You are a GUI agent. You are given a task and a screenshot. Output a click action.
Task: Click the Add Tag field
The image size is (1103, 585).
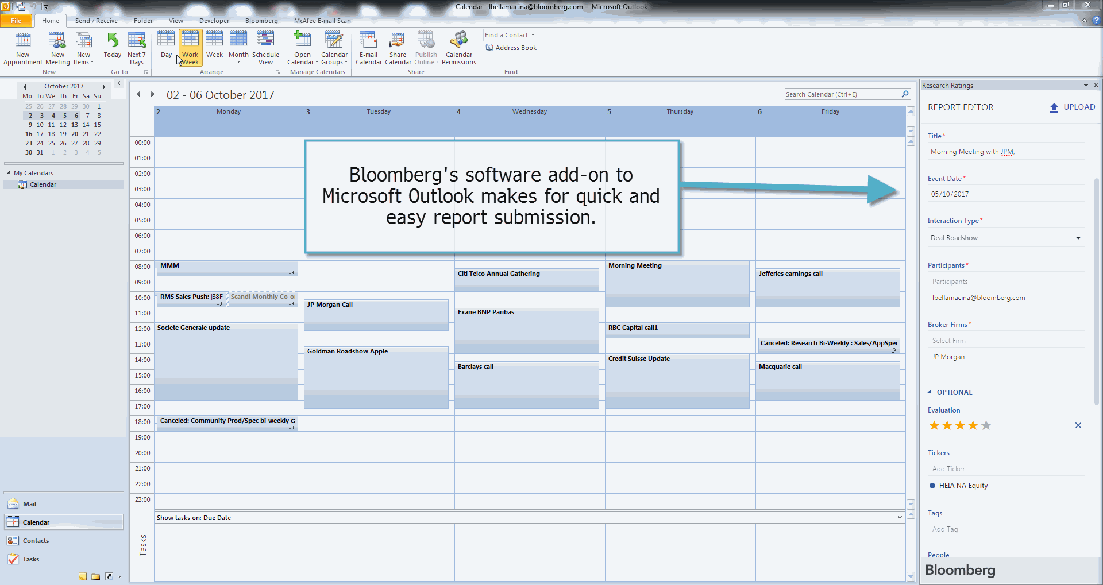pyautogui.click(x=1006, y=529)
